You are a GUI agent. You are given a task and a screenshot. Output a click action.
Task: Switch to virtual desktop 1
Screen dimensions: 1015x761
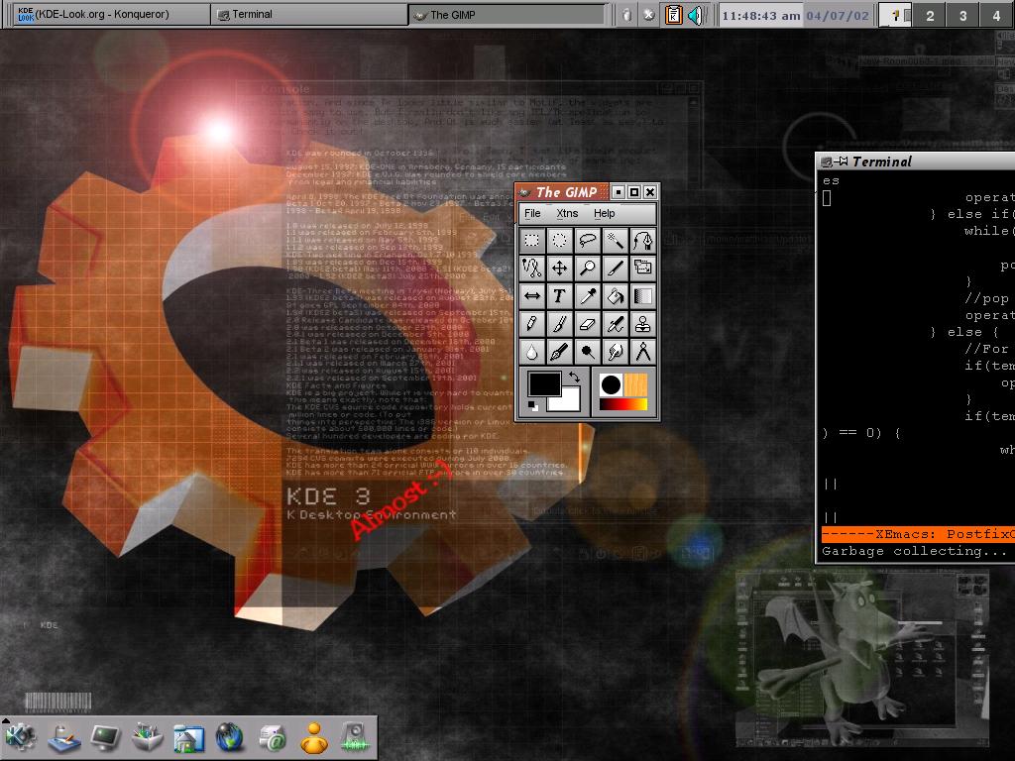pyautogui.click(x=896, y=15)
